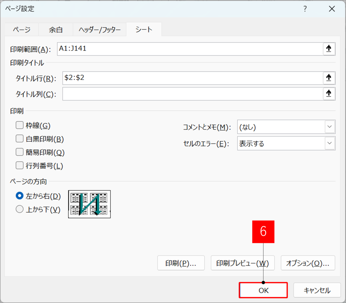Click the page order preview image
The image size is (346, 303).
tap(89, 204)
